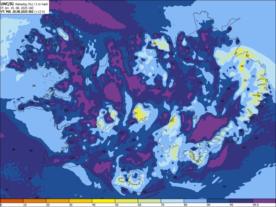Click the '99.9' legend scale label
The image size is (276, 207).
[256, 205]
